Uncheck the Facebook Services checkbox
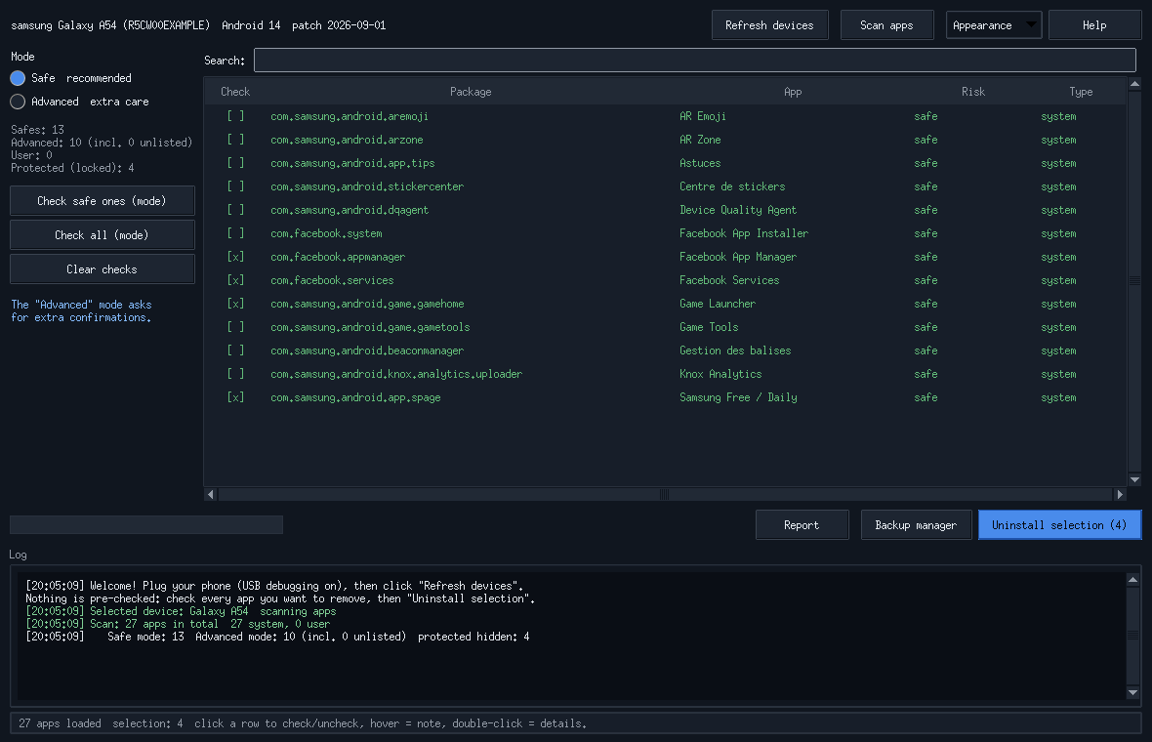The width and height of the screenshot is (1152, 742). [235, 280]
